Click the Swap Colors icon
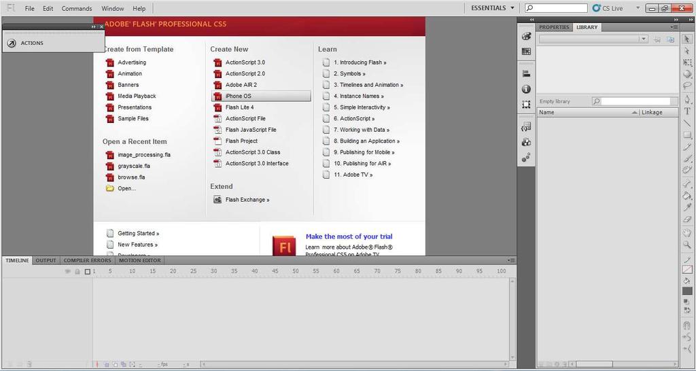The height and width of the screenshot is (371, 696). coord(688,311)
